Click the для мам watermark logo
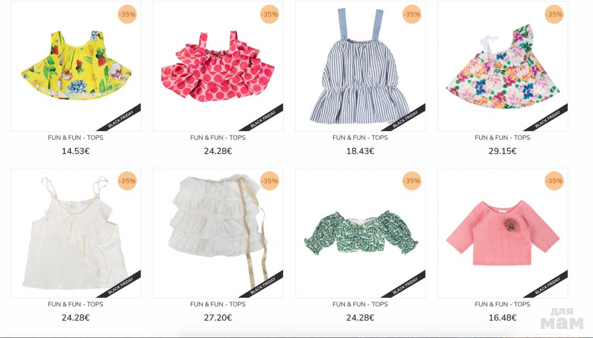 coord(562,319)
